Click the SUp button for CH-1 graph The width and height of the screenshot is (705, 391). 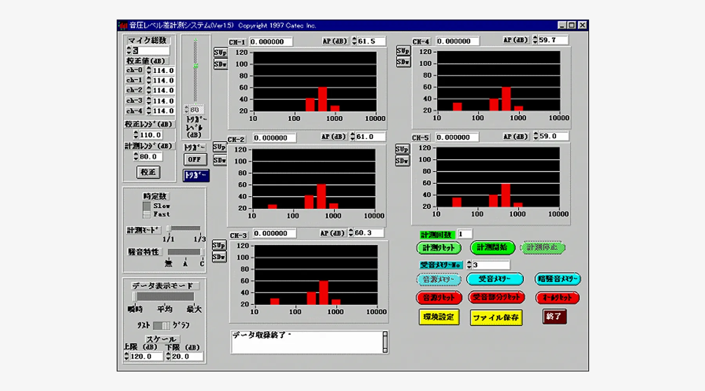[220, 52]
